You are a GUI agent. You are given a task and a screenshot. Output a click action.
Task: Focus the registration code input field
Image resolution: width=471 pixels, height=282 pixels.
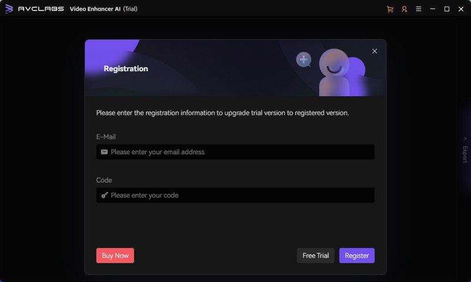click(x=235, y=195)
